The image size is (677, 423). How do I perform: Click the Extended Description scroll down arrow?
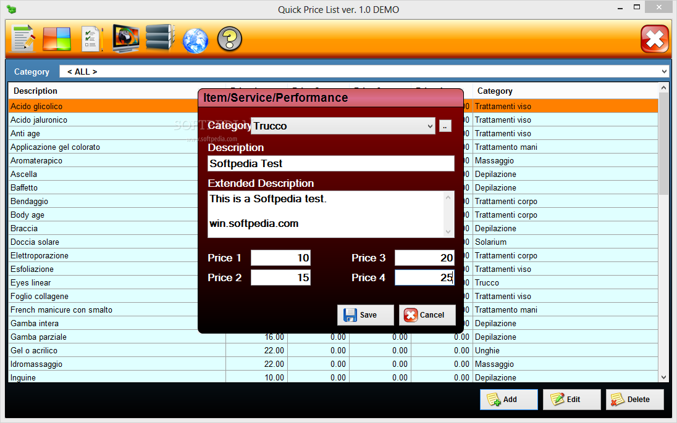[x=448, y=232]
